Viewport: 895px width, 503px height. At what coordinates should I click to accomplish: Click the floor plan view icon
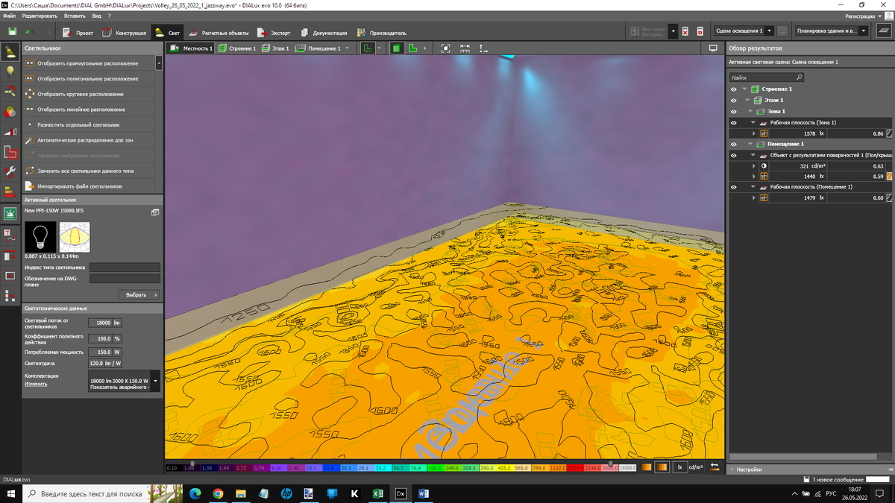(412, 48)
